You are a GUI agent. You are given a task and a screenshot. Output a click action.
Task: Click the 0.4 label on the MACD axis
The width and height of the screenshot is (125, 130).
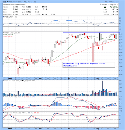[121, 97]
